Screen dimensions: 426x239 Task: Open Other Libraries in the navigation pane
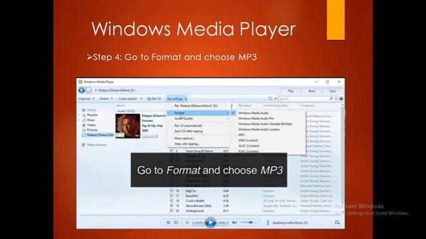pos(95,145)
